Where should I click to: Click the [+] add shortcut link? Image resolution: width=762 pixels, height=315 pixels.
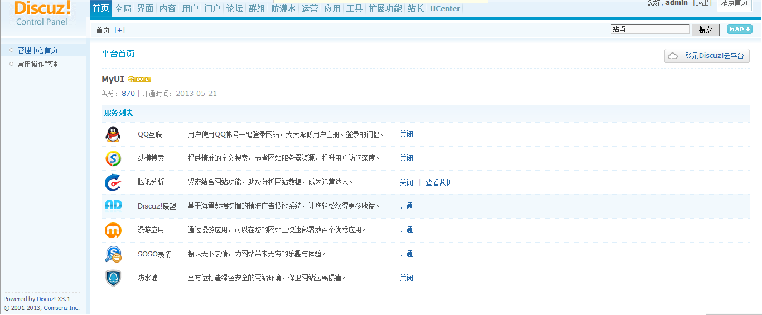pyautogui.click(x=119, y=30)
